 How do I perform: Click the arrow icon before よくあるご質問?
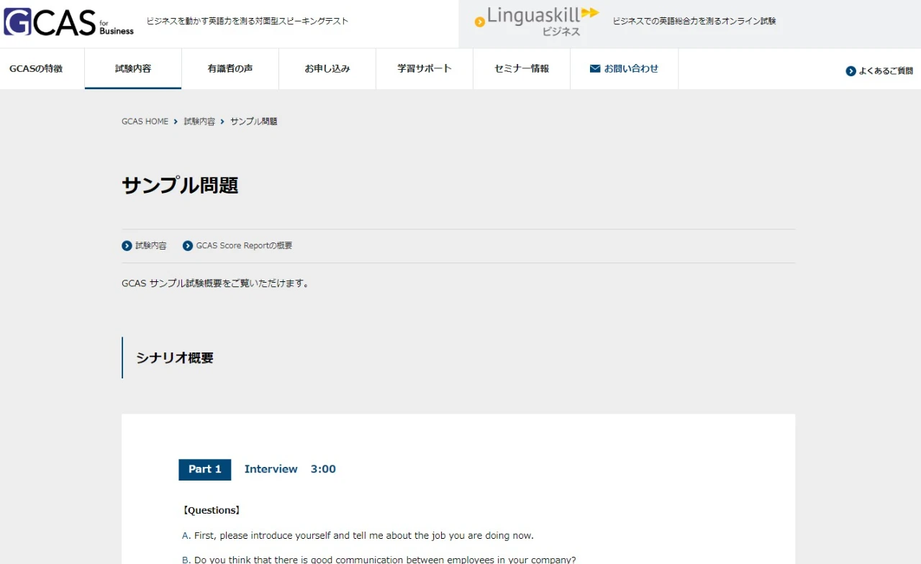coord(850,70)
